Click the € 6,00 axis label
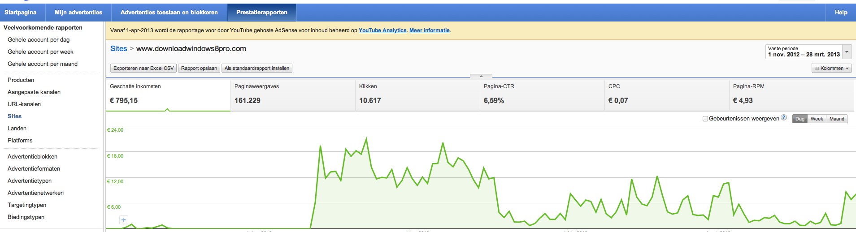Viewport: 856px width, 232px height. click(114, 207)
